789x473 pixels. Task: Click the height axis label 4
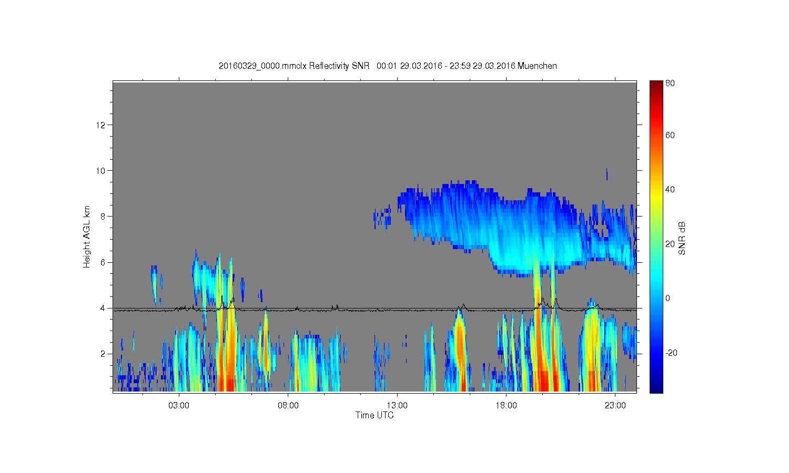coord(103,308)
